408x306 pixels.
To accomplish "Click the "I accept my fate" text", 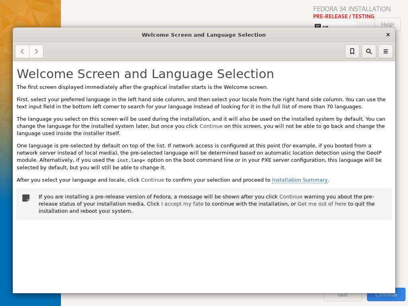I will click(182, 204).
